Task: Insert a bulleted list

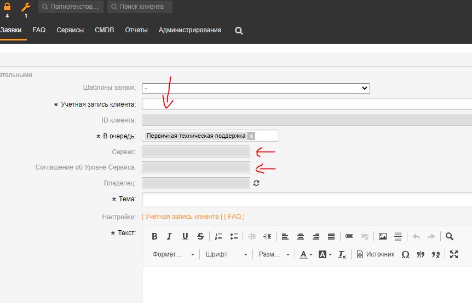Action: (234, 237)
